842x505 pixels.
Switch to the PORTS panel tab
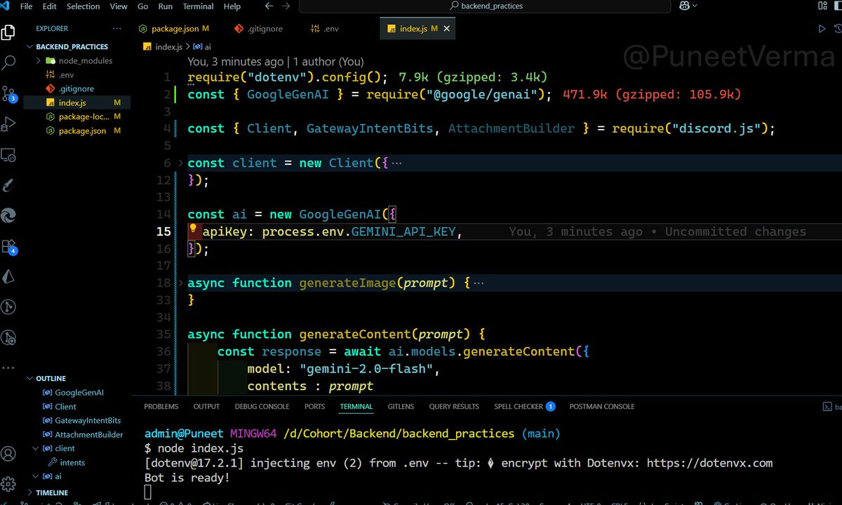pyautogui.click(x=314, y=406)
